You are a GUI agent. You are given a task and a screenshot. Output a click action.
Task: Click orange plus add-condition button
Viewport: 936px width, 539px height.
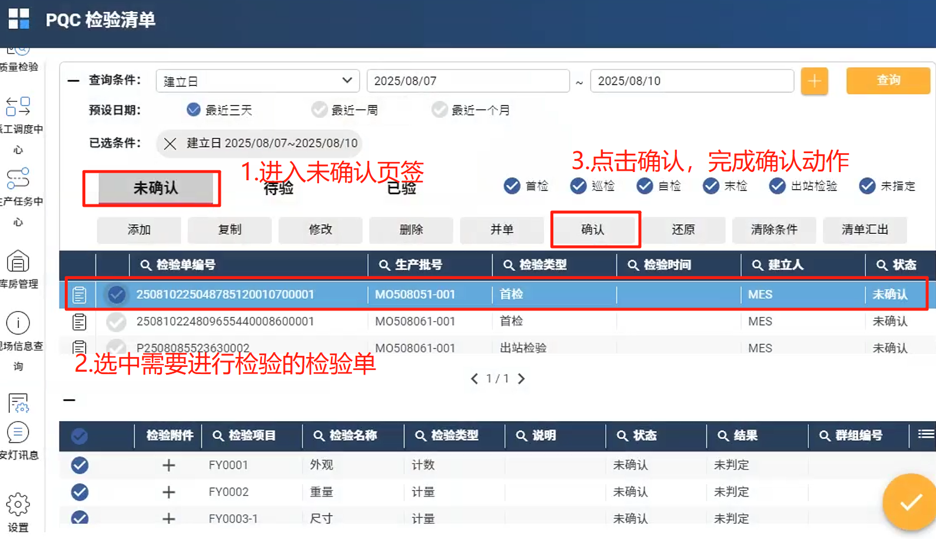click(814, 81)
